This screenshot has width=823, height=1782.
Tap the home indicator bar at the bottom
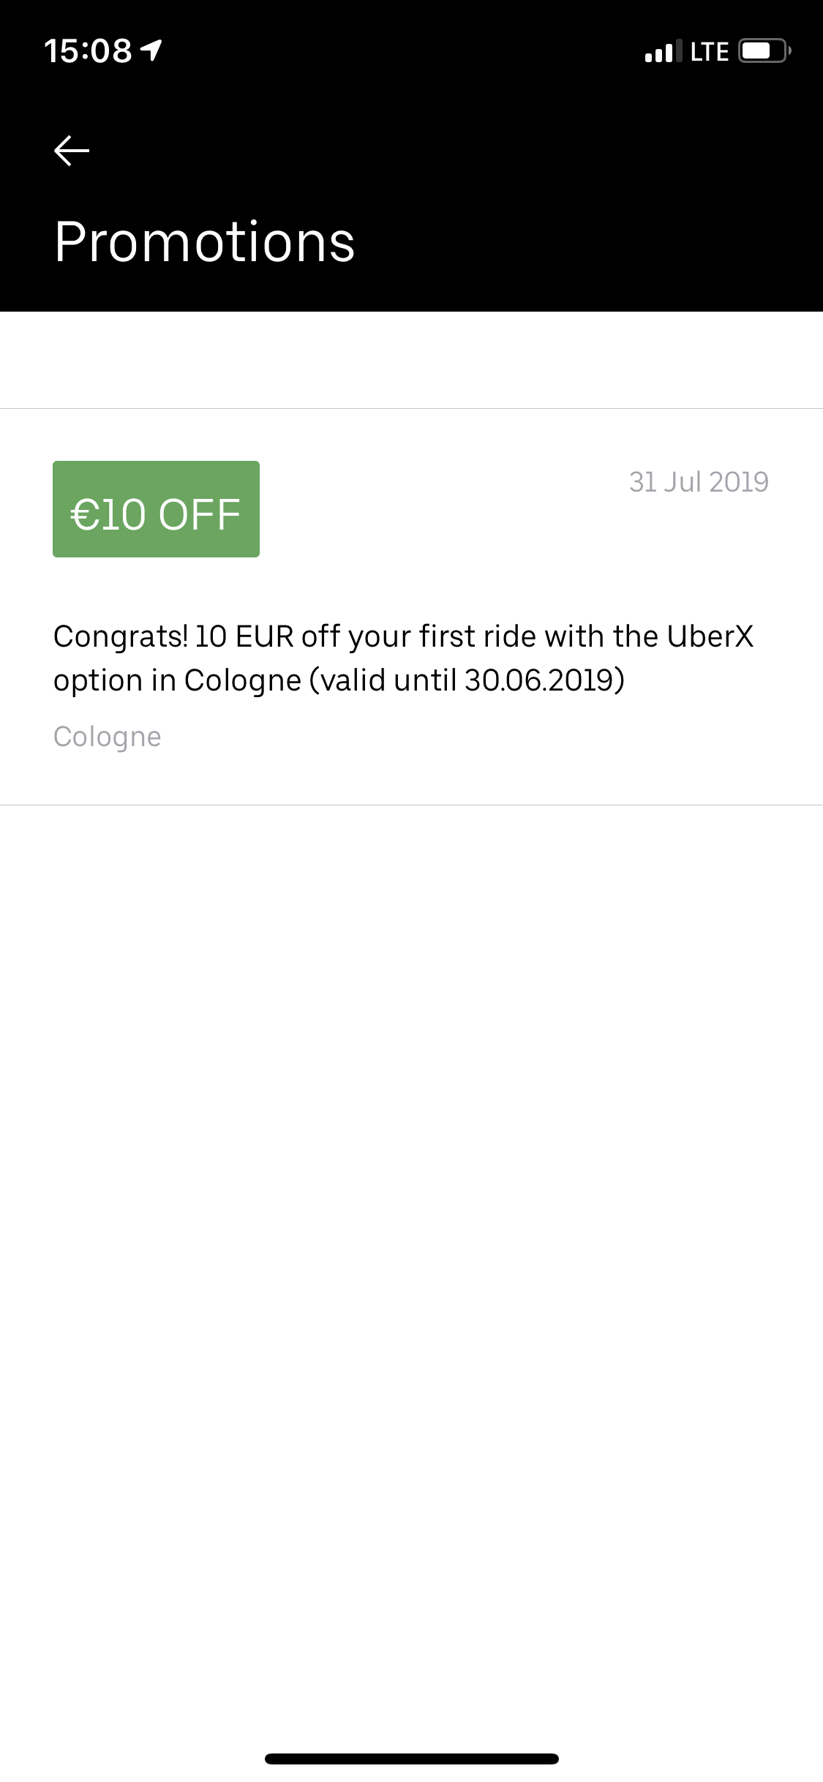point(411,1759)
